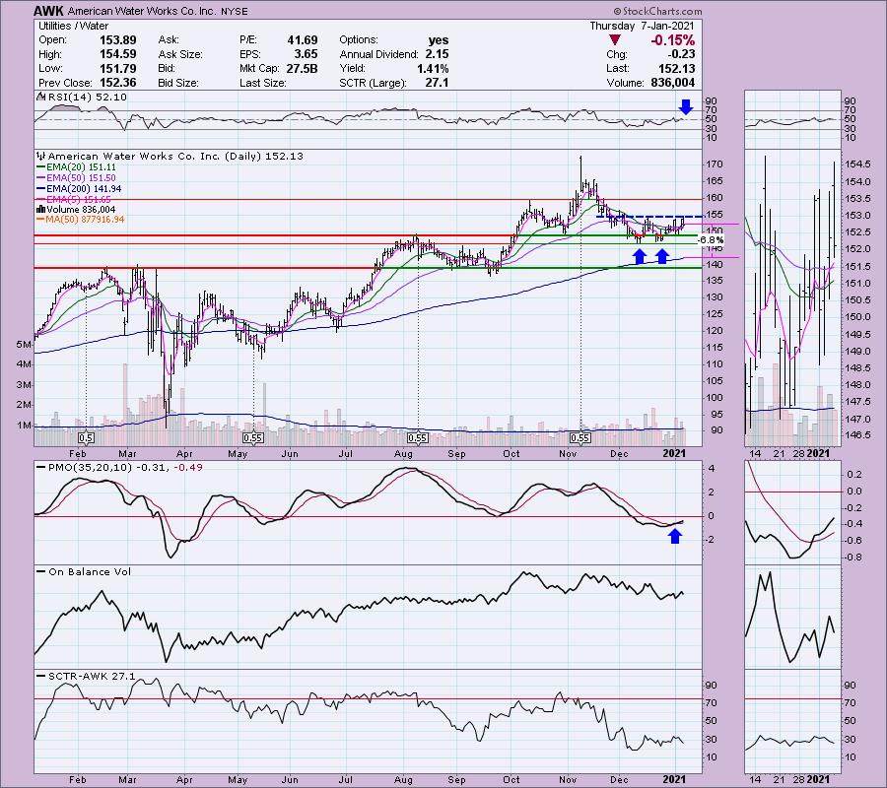This screenshot has width=887, height=788.
Task: Click the -6.8% annotation label
Action: click(710, 240)
